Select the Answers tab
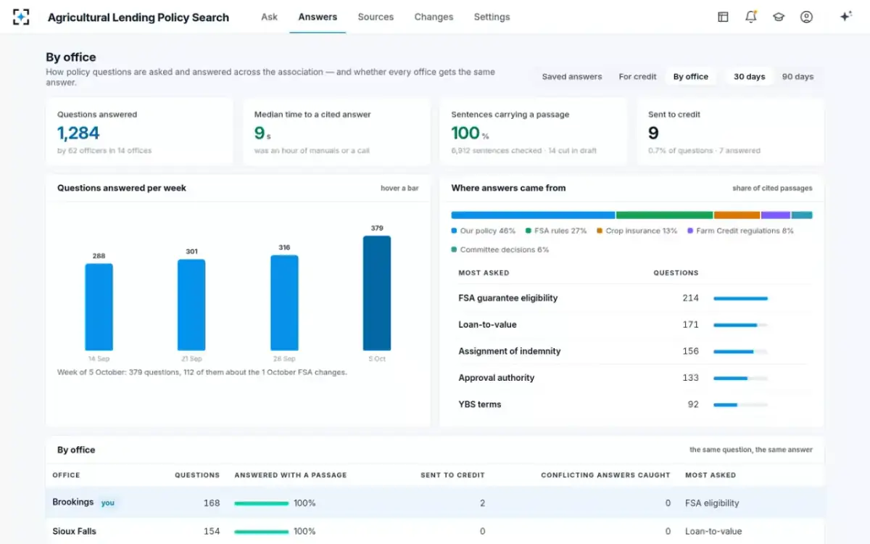The image size is (870, 544). pyautogui.click(x=318, y=17)
